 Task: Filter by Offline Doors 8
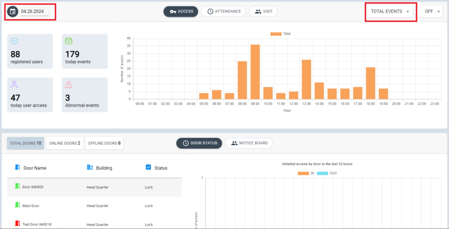point(104,143)
